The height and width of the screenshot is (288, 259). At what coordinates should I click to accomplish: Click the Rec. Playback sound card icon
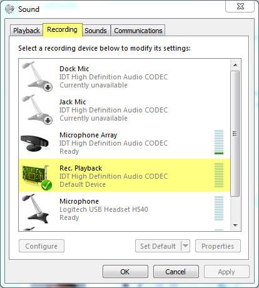coord(37,177)
